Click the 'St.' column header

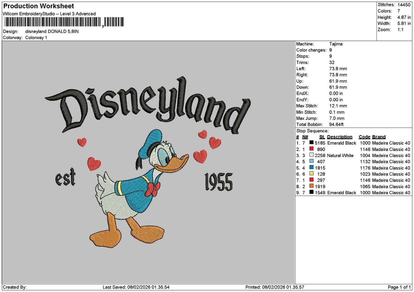[322, 137]
